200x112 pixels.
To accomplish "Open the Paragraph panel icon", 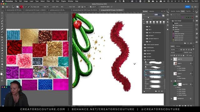I will tap(167, 22).
